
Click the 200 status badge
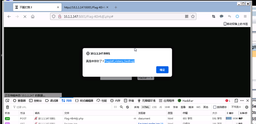click(7, 118)
